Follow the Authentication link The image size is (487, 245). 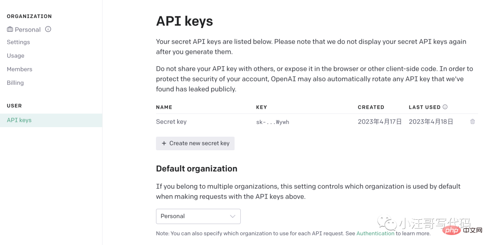point(375,233)
